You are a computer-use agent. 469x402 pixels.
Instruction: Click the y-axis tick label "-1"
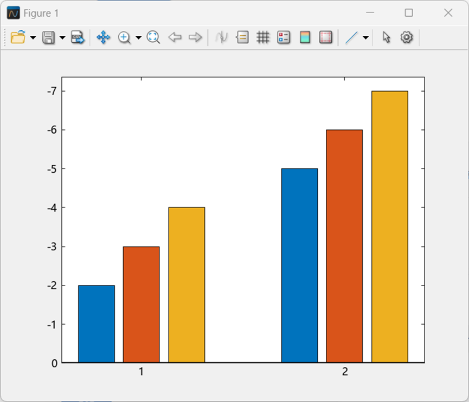(x=52, y=325)
